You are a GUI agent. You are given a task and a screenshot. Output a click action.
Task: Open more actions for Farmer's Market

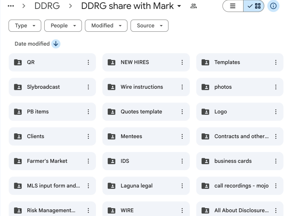click(x=88, y=161)
